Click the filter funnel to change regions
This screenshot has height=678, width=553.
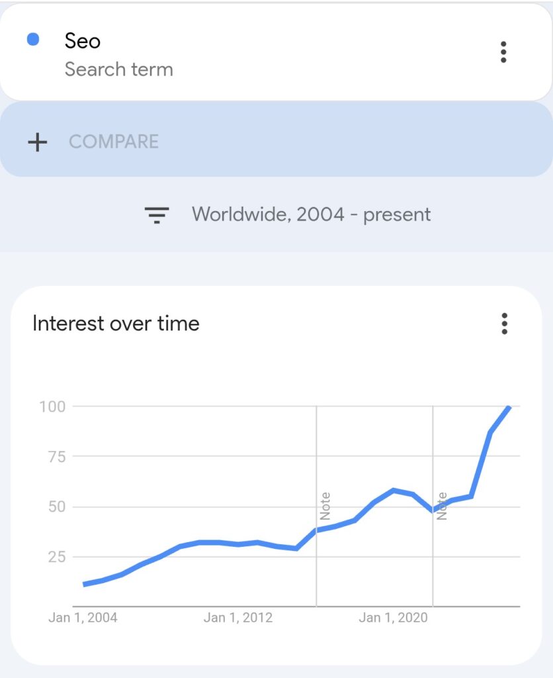click(155, 214)
